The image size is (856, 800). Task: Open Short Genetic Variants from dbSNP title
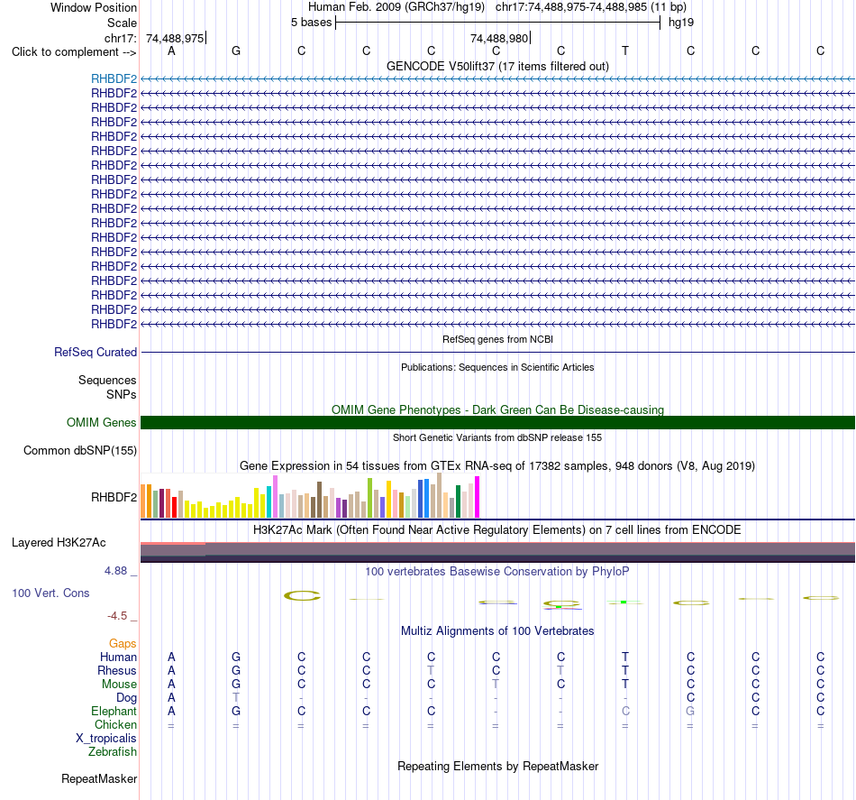(x=497, y=437)
